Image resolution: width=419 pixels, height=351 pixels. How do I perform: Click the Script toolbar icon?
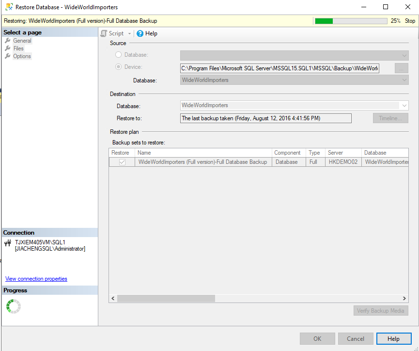[x=104, y=33]
